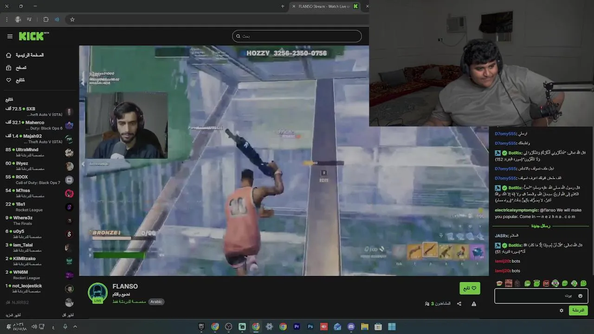The width and height of the screenshot is (594, 334).
Task: Open 1Bs1 channel in the sidebar
Action: 39,206
